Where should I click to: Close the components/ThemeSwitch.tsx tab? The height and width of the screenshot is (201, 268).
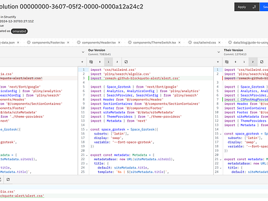click(179, 42)
